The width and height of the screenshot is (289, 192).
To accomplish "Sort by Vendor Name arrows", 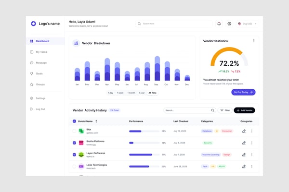I will (x=96, y=121).
